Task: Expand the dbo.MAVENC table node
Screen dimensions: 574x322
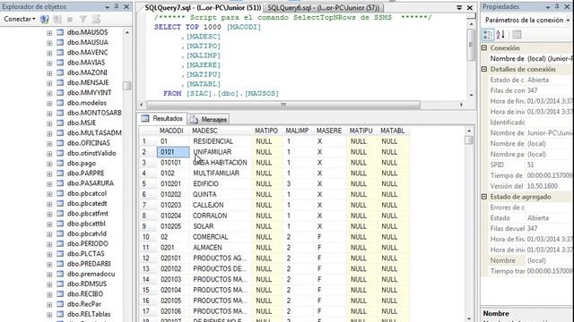Action: coord(49,53)
